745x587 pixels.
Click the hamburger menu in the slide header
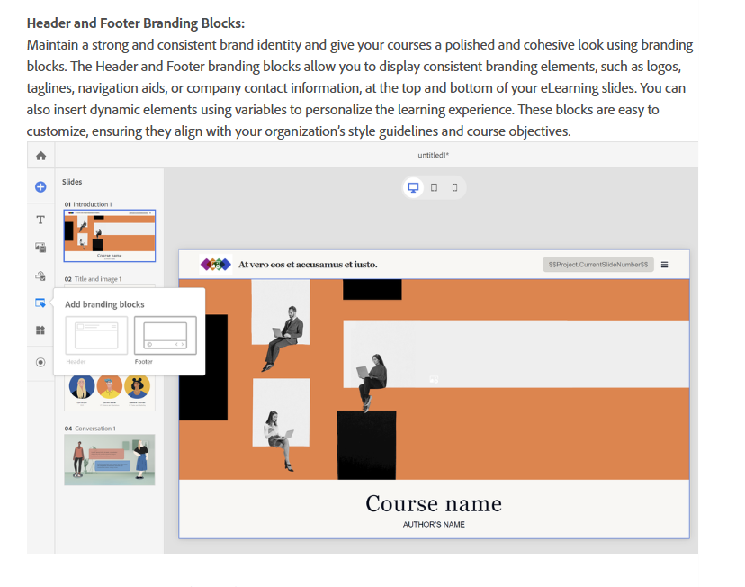664,264
